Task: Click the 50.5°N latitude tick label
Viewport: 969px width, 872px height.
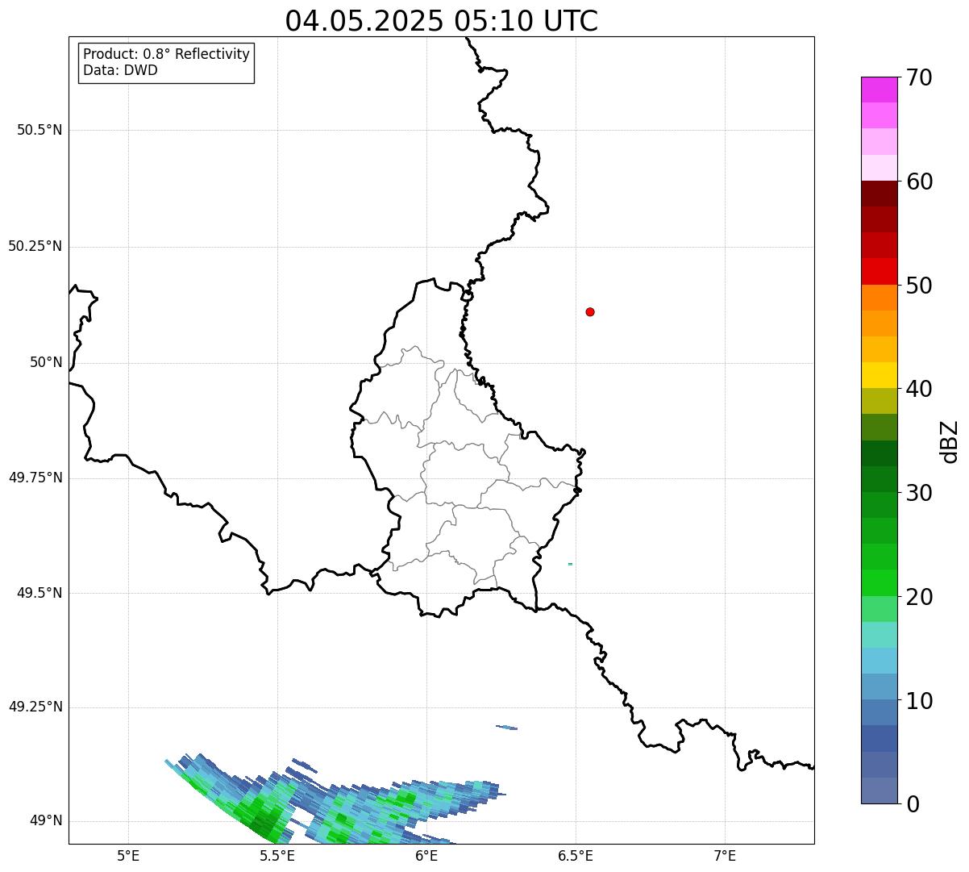Action: tap(40, 131)
